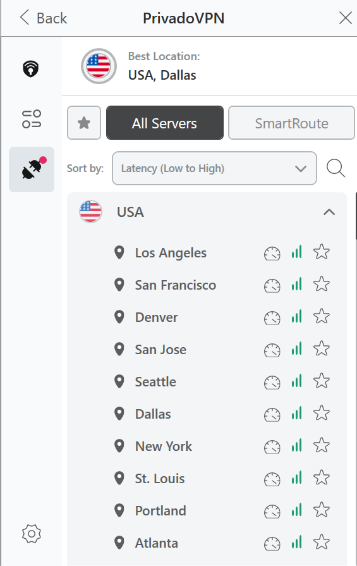Click the Dallas speed gauge icon
The height and width of the screenshot is (566, 357).
(272, 415)
